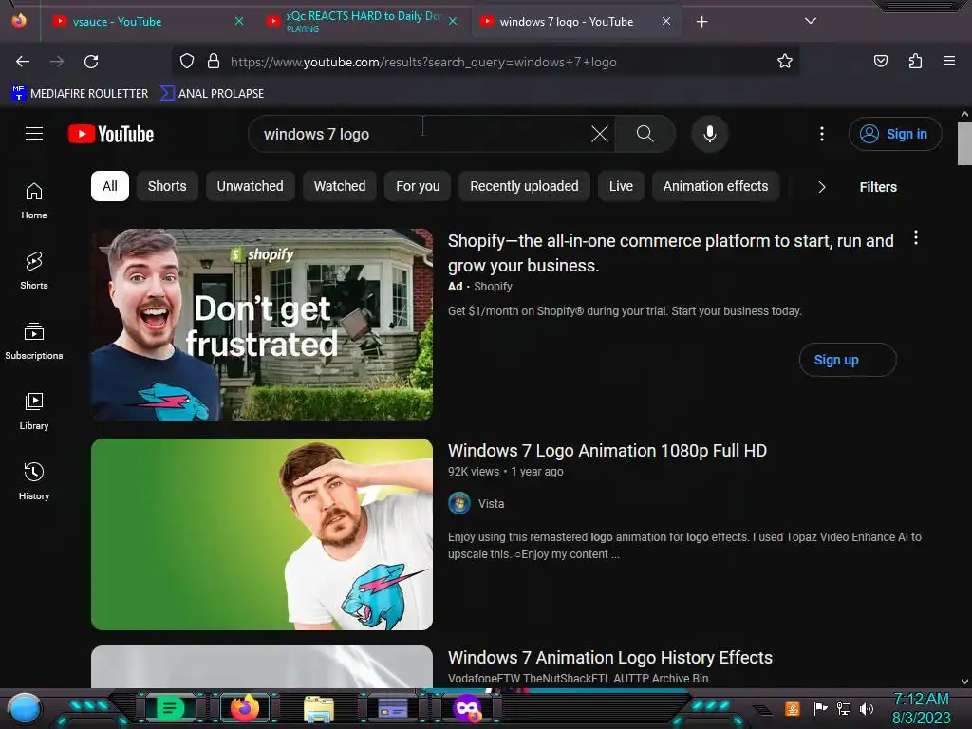Select the Watched filter chip
Screen dimensions: 972x729
(340, 186)
